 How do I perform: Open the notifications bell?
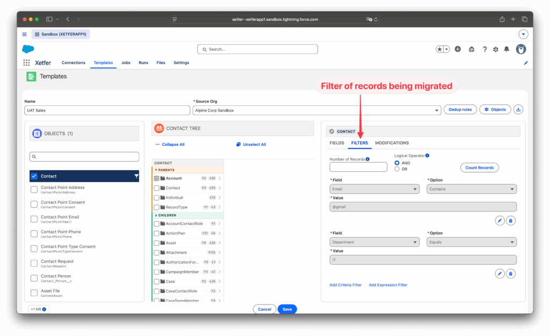coord(506,49)
